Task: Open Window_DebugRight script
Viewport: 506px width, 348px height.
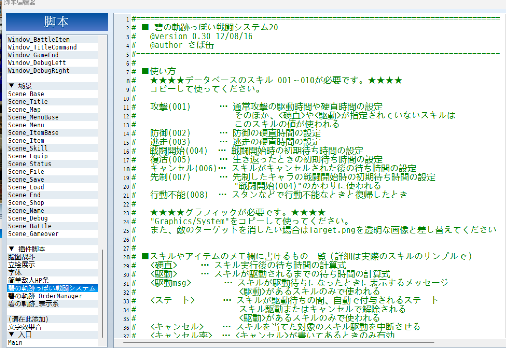Action: (52, 70)
